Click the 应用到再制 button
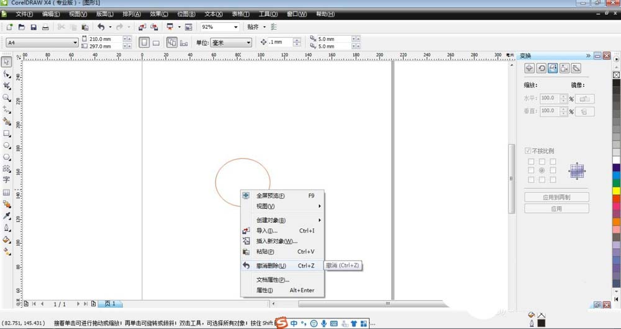 [x=556, y=197]
